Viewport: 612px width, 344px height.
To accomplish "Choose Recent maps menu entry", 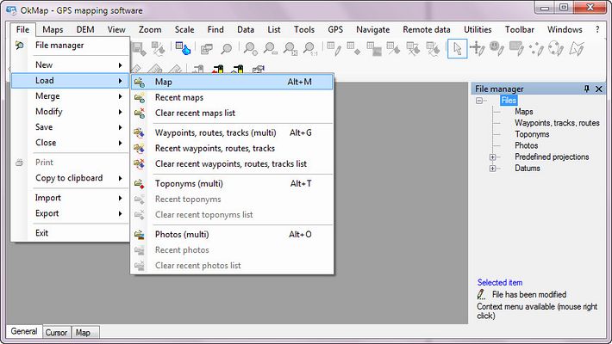I will tap(232, 97).
